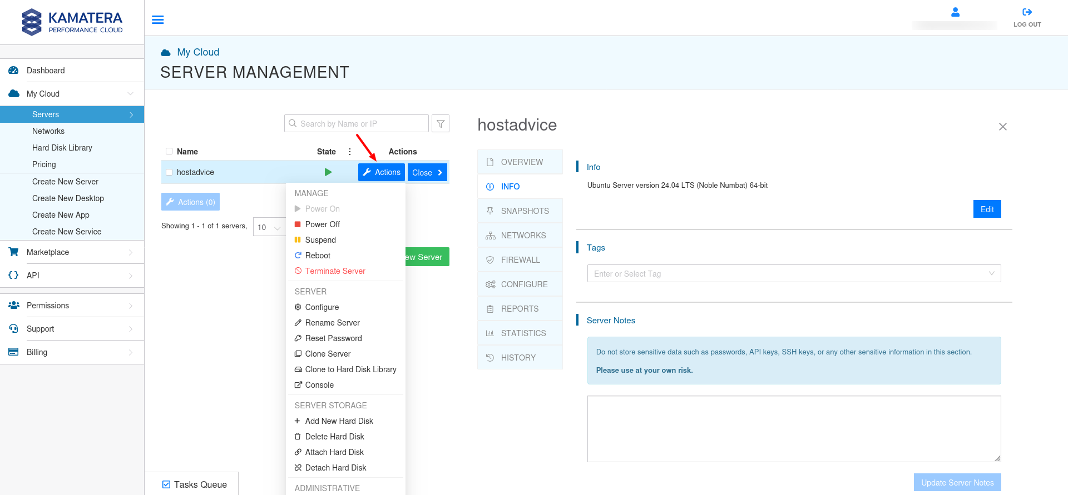Click the Support headset icon
This screenshot has width=1068, height=495.
[14, 329]
